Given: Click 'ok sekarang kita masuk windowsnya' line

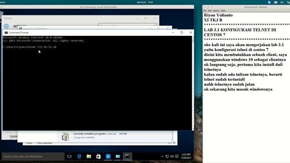Looking at the screenshot, I should (x=238, y=89).
